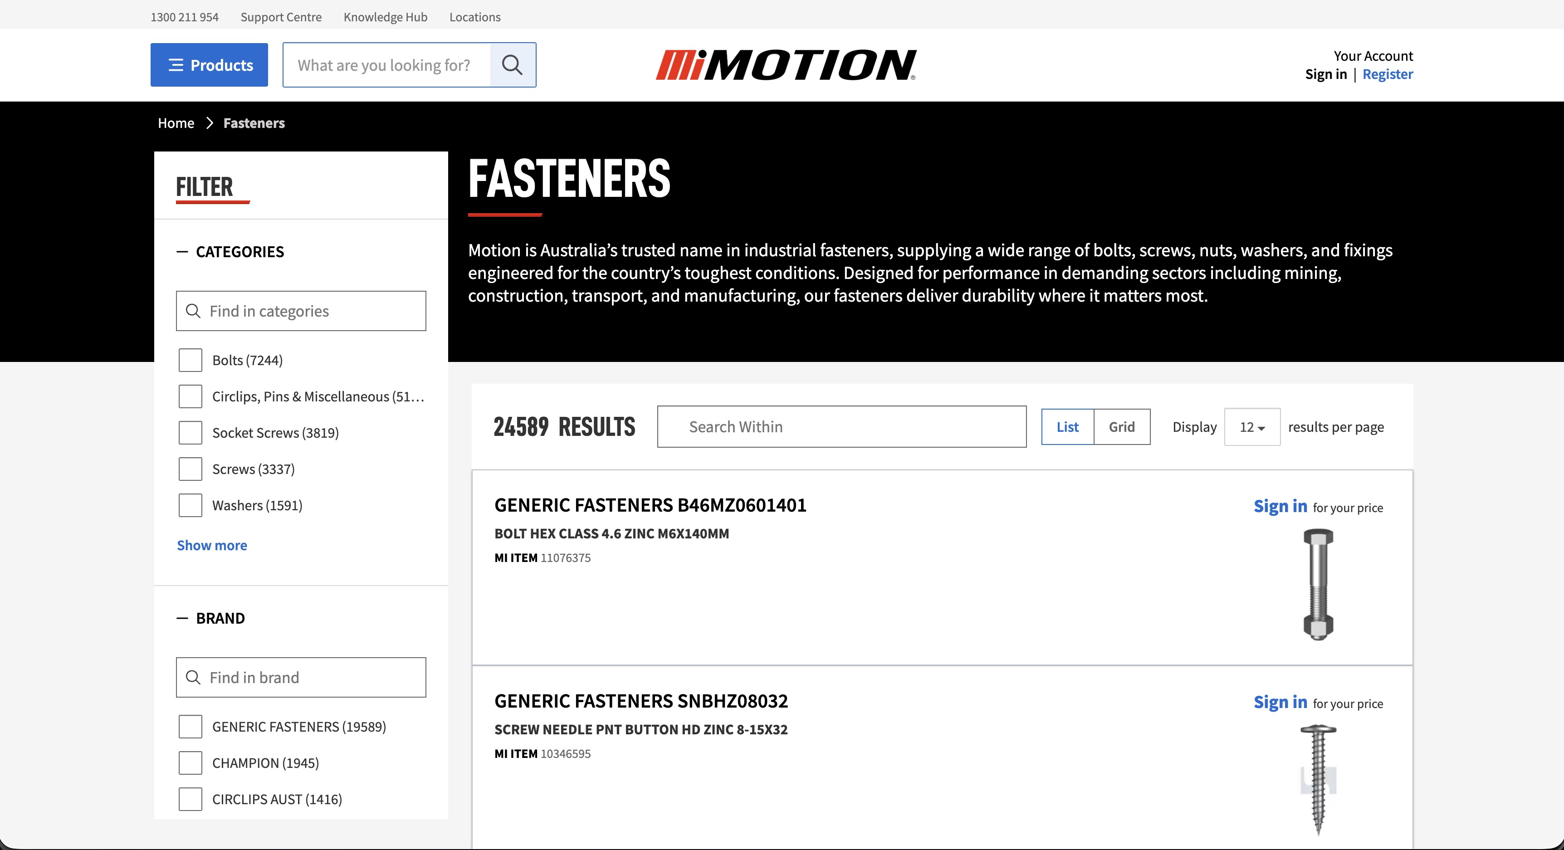Image resolution: width=1564 pixels, height=850 pixels.
Task: Go to Home breadcrumb
Action: (176, 123)
